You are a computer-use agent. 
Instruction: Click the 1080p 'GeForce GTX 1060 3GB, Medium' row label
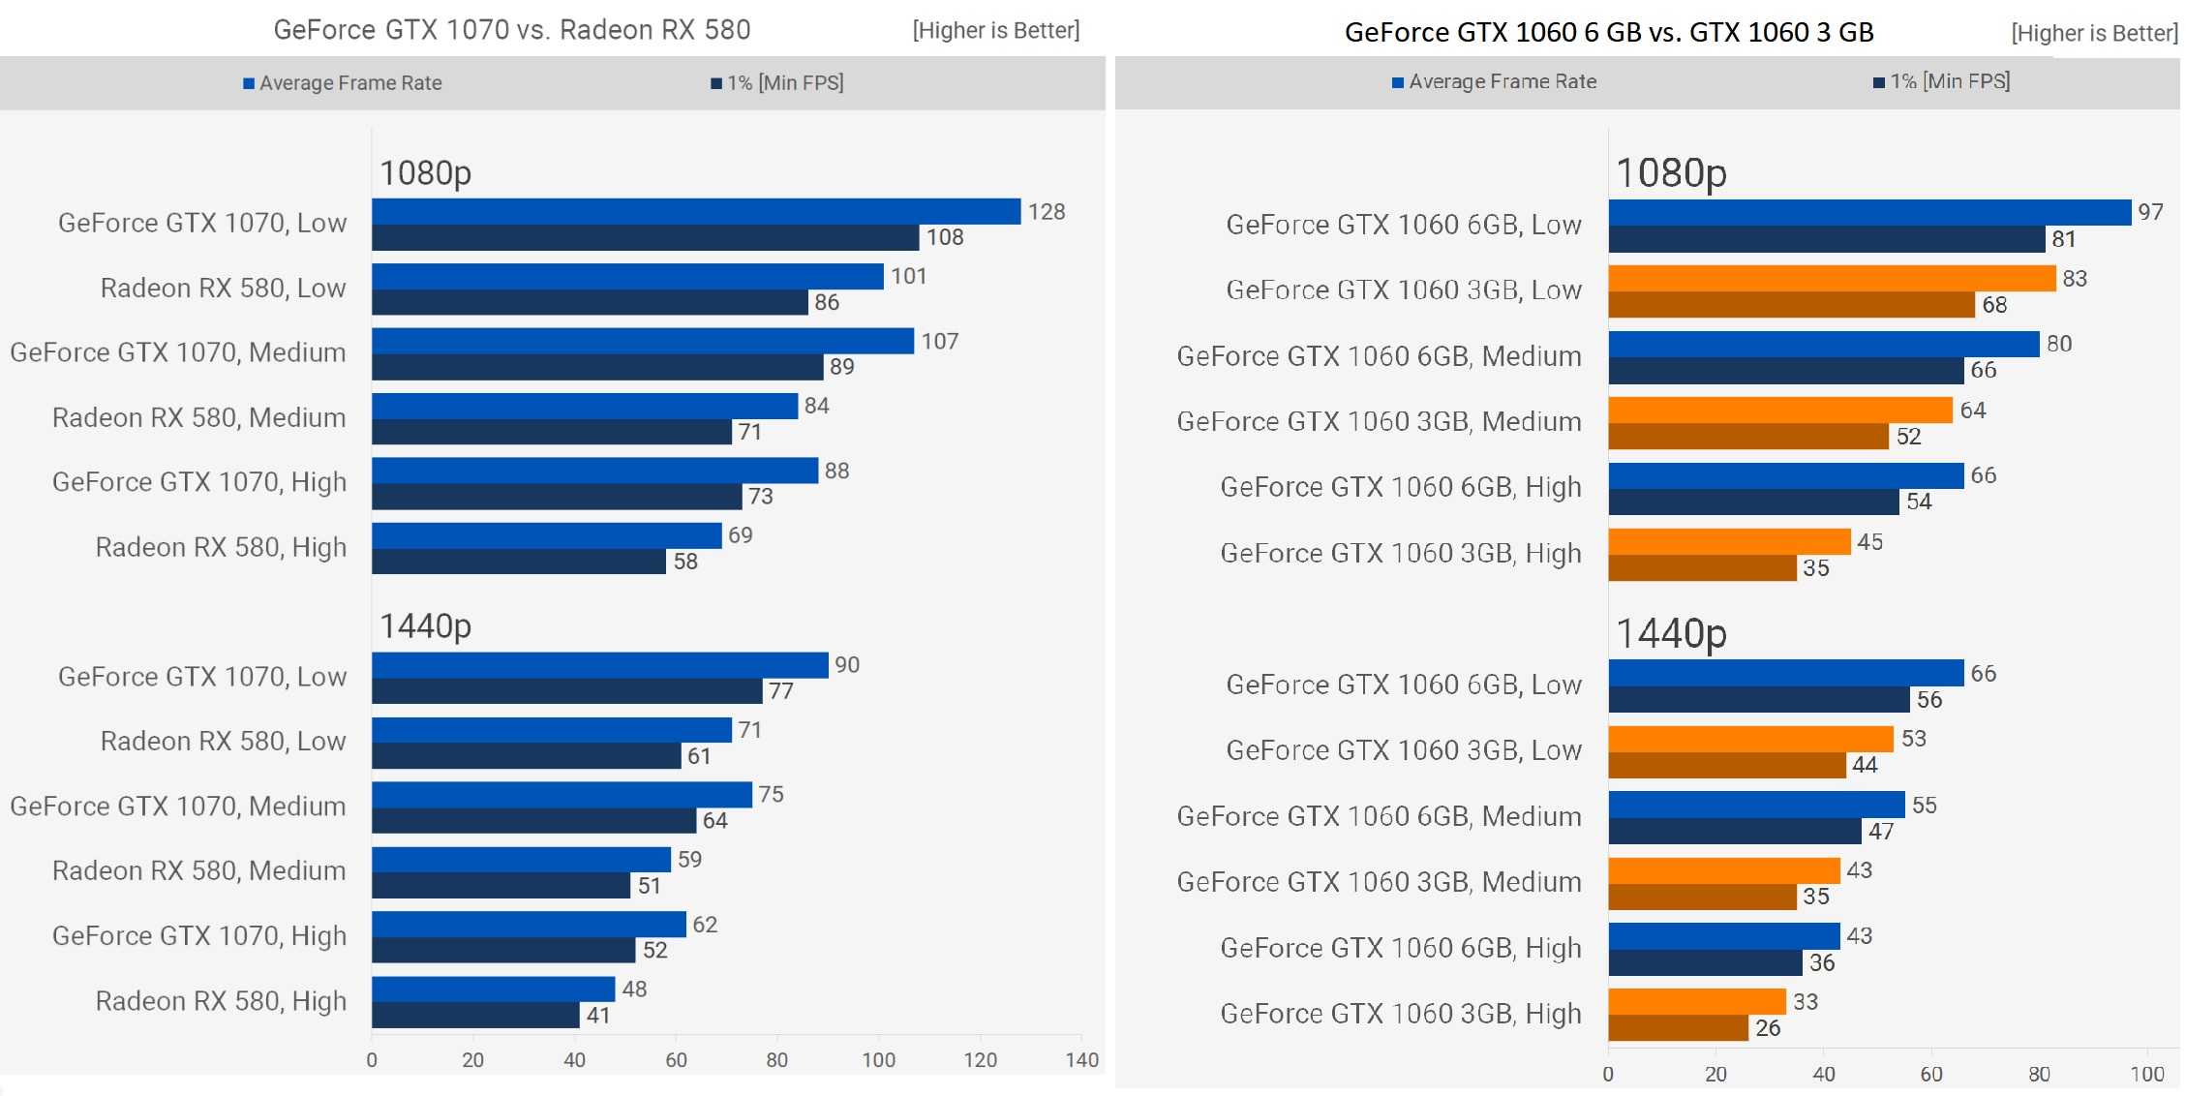1380,422
